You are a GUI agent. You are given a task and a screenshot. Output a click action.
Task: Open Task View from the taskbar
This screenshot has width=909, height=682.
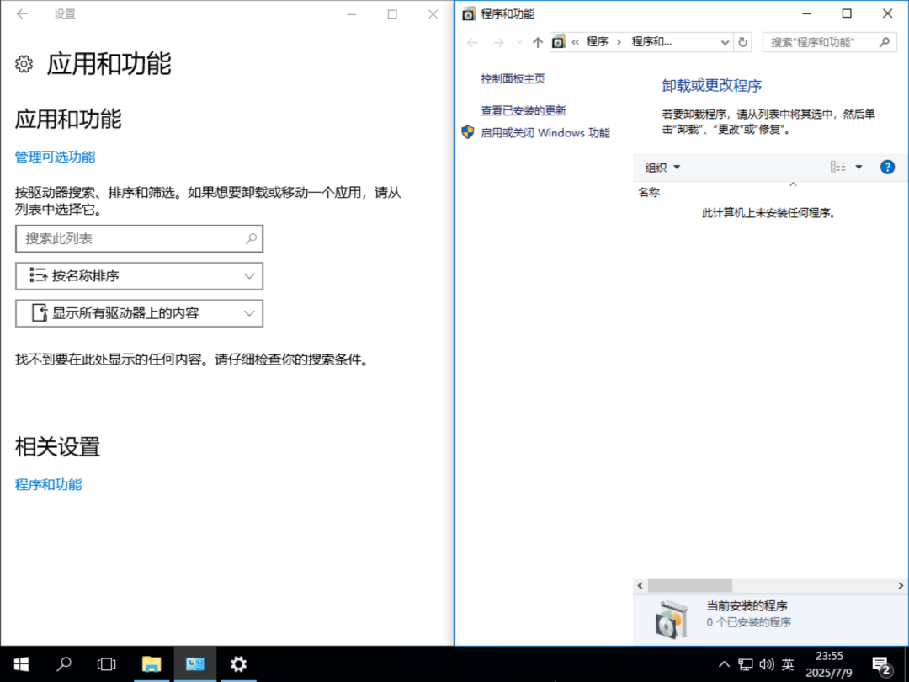click(x=107, y=664)
